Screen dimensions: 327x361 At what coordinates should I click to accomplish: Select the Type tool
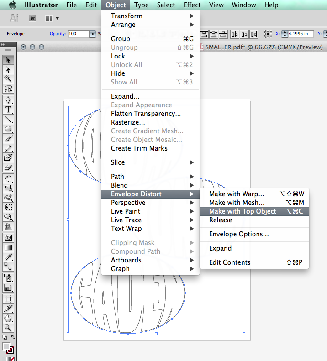(x=8, y=110)
